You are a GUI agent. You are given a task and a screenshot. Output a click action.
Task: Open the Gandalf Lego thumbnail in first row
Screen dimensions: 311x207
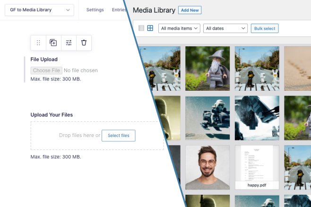pos(207,69)
